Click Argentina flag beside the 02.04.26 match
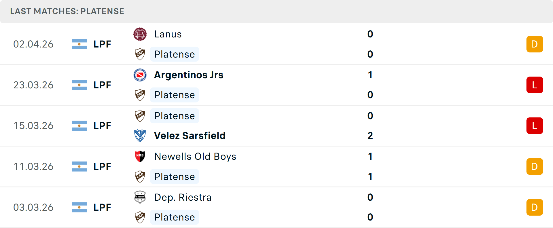 pyautogui.click(x=79, y=44)
